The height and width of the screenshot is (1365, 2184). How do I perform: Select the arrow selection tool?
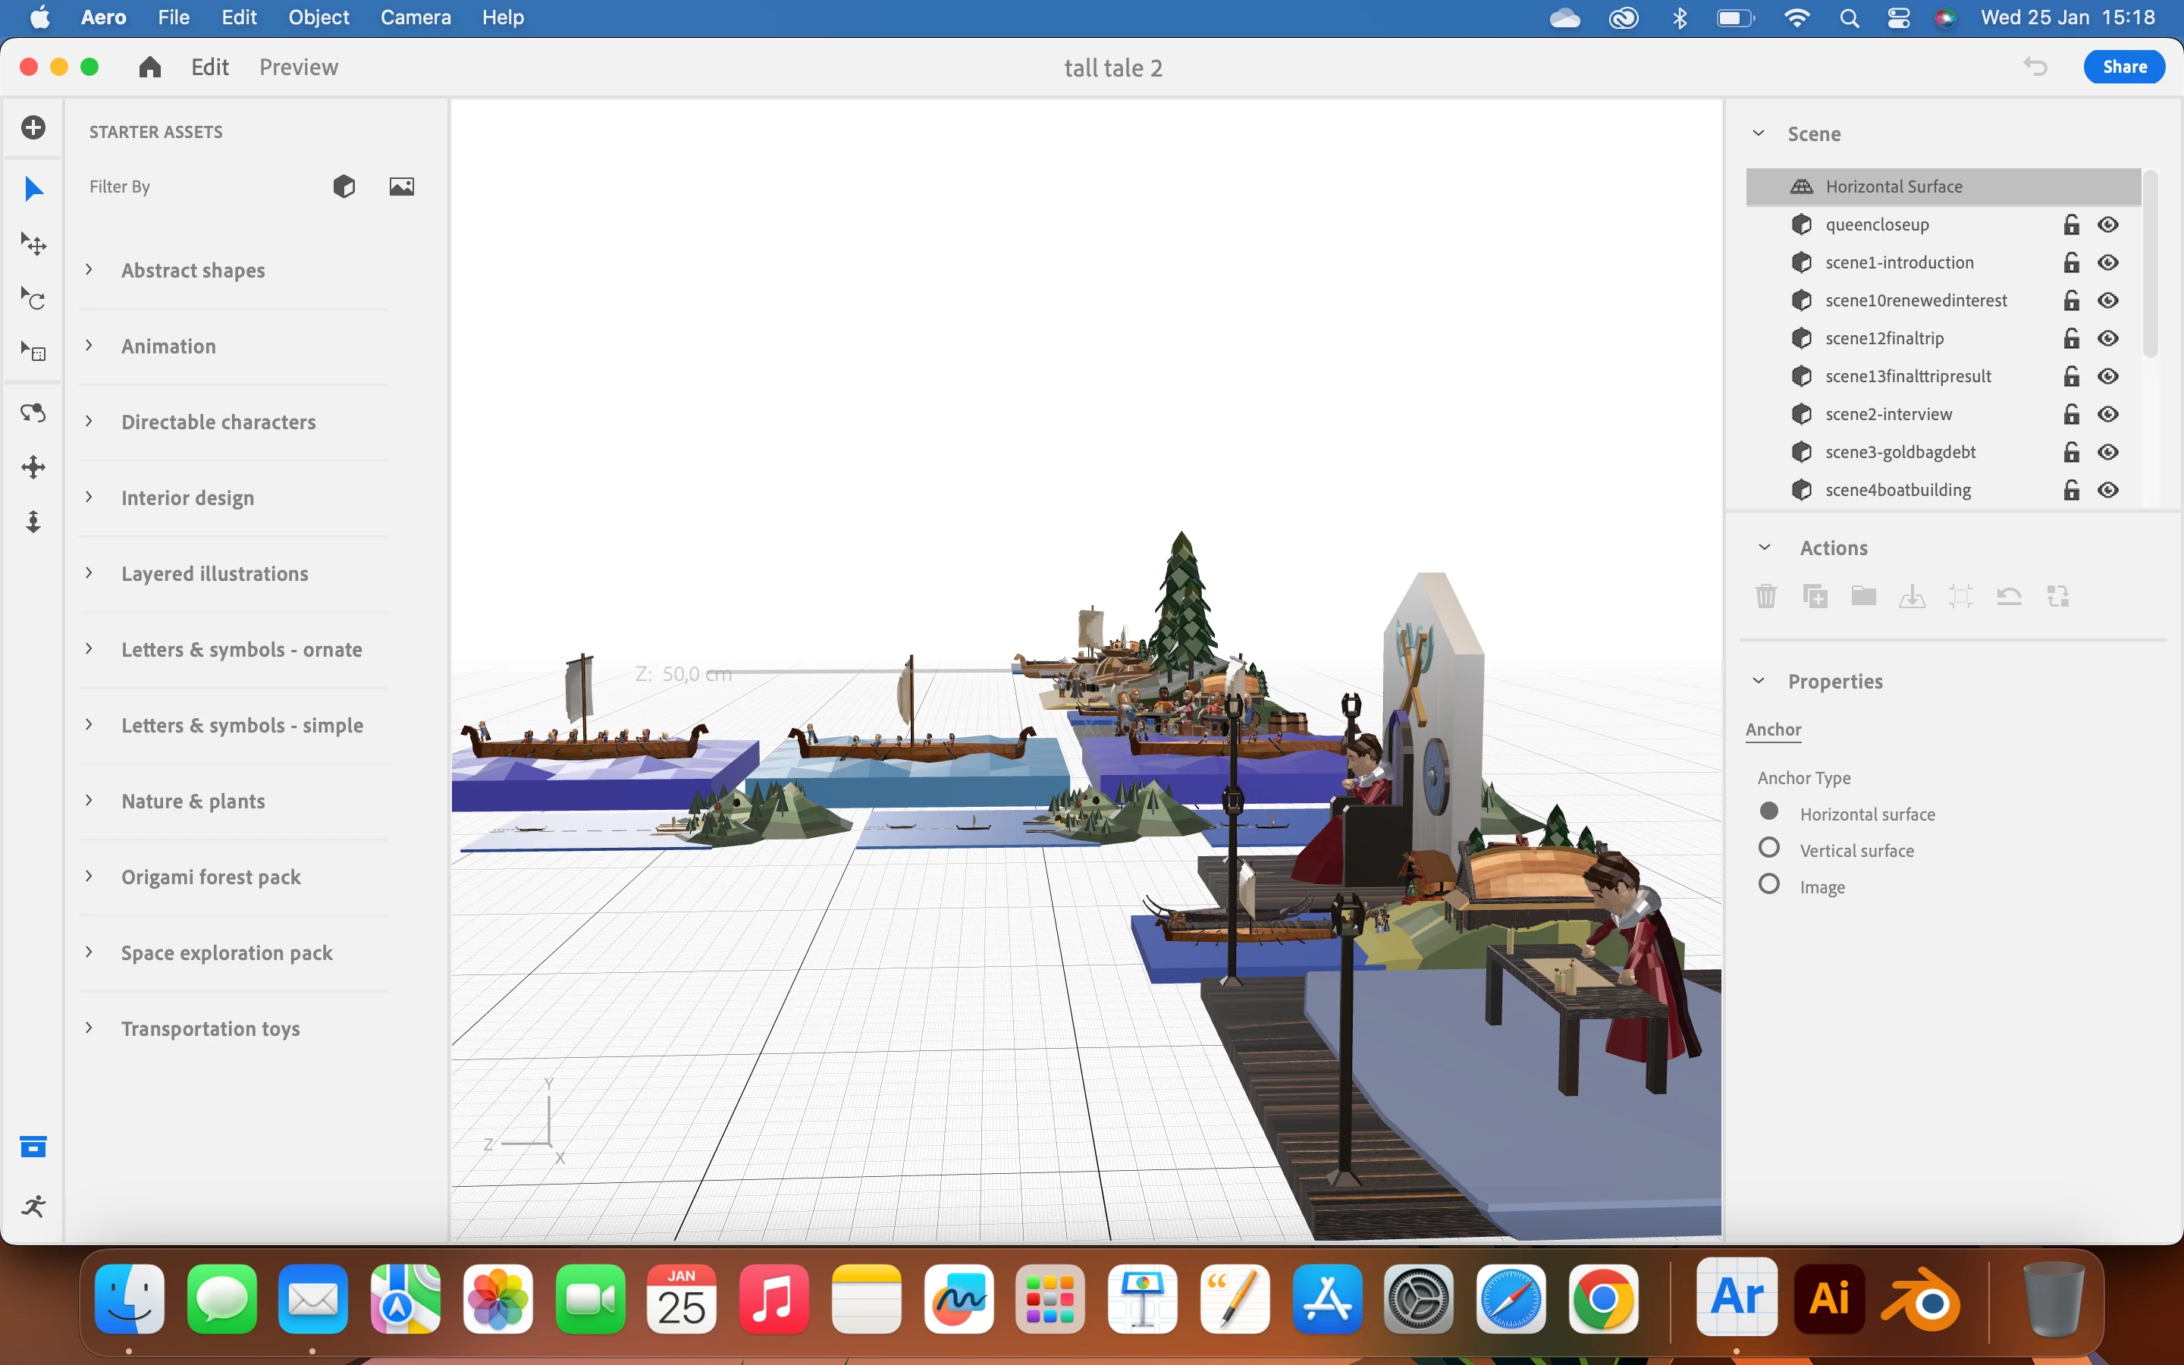coord(33,189)
